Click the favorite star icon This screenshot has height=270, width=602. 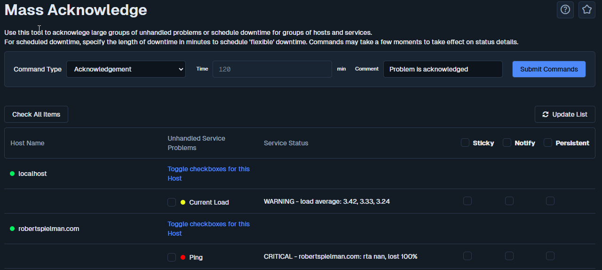click(586, 10)
